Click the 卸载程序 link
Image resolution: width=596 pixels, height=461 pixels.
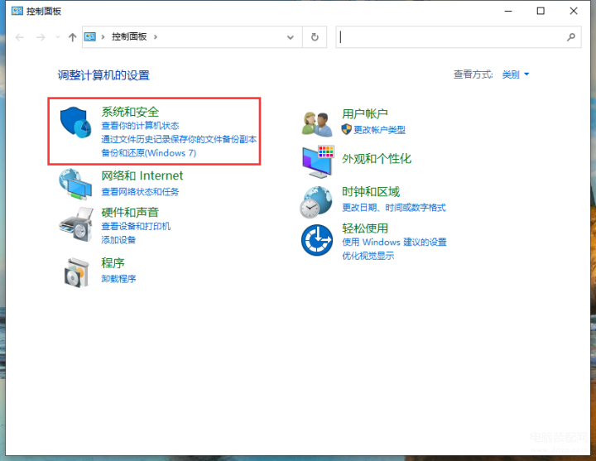[x=118, y=279]
